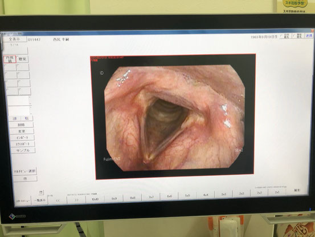Viewport: 315px width, 237px height.
Task: Click the upper blank text box in left panel
Action: point(18,101)
